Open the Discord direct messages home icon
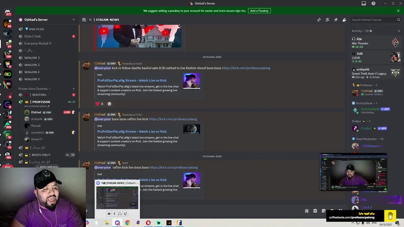 tap(8, 12)
